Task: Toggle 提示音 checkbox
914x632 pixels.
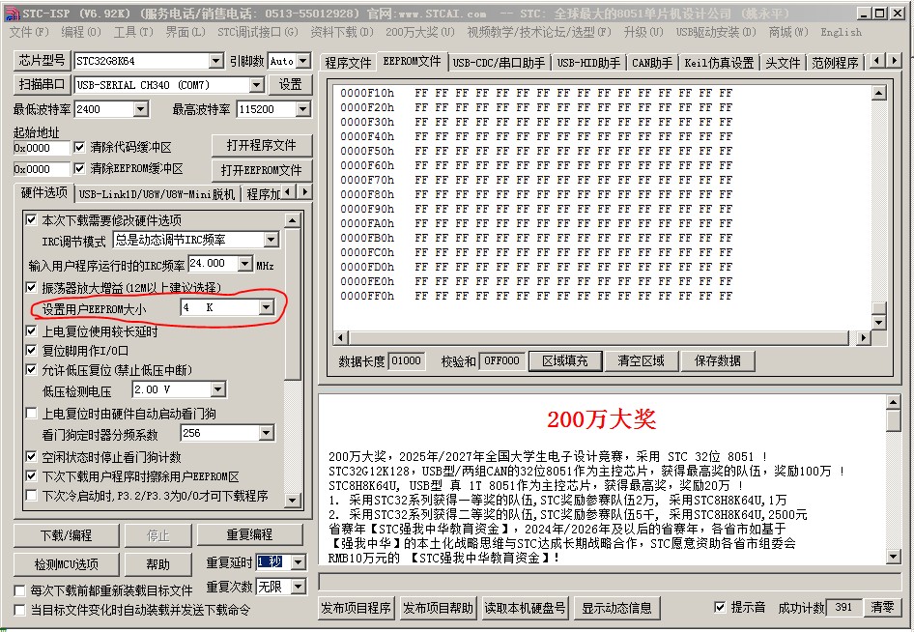Action: pos(720,607)
